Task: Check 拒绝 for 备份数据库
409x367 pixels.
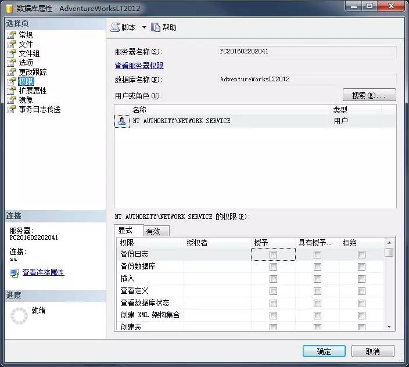Action: click(361, 267)
